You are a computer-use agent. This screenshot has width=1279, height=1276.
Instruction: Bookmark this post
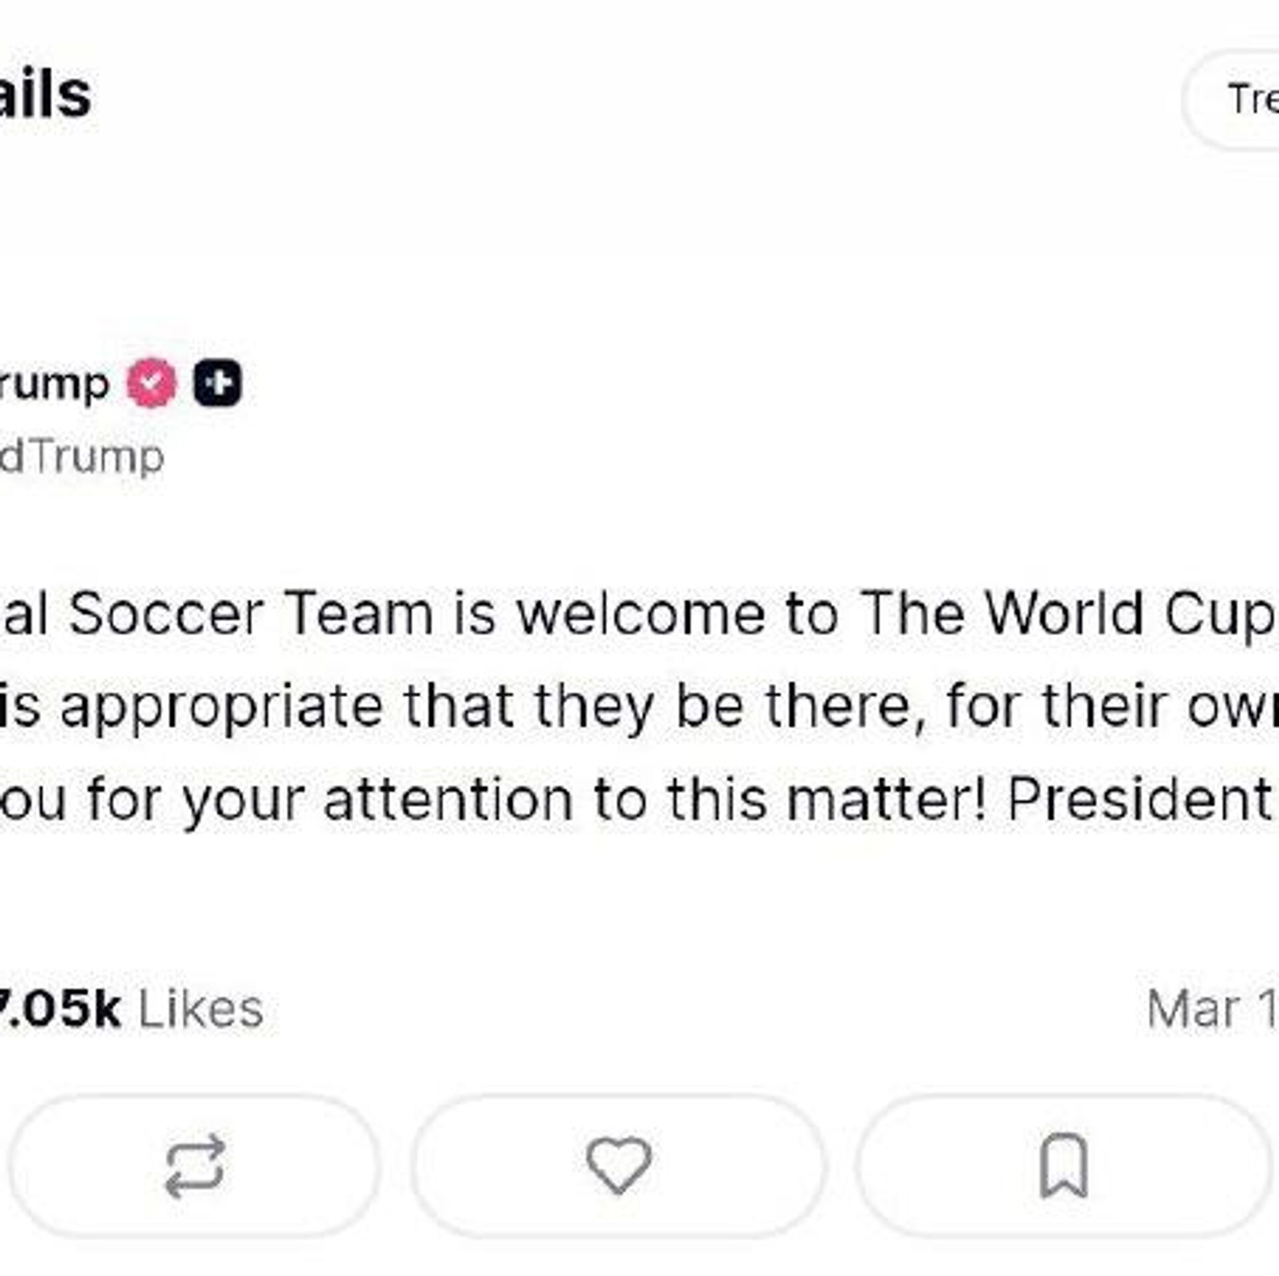(x=1064, y=1165)
